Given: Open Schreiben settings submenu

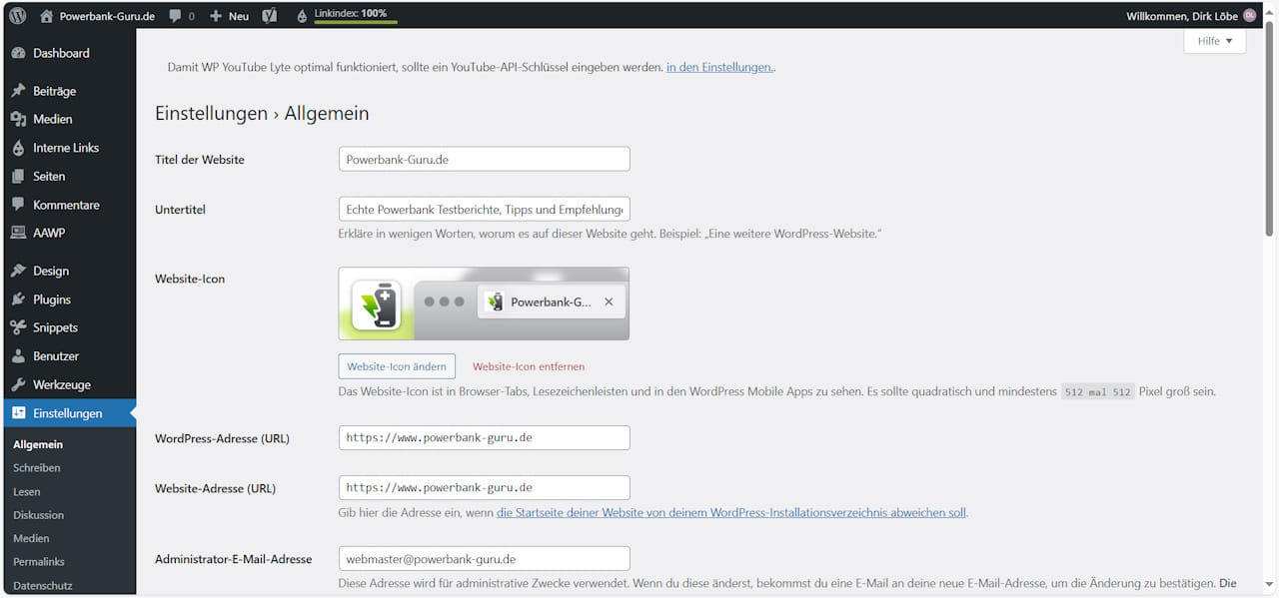Looking at the screenshot, I should pos(37,468).
